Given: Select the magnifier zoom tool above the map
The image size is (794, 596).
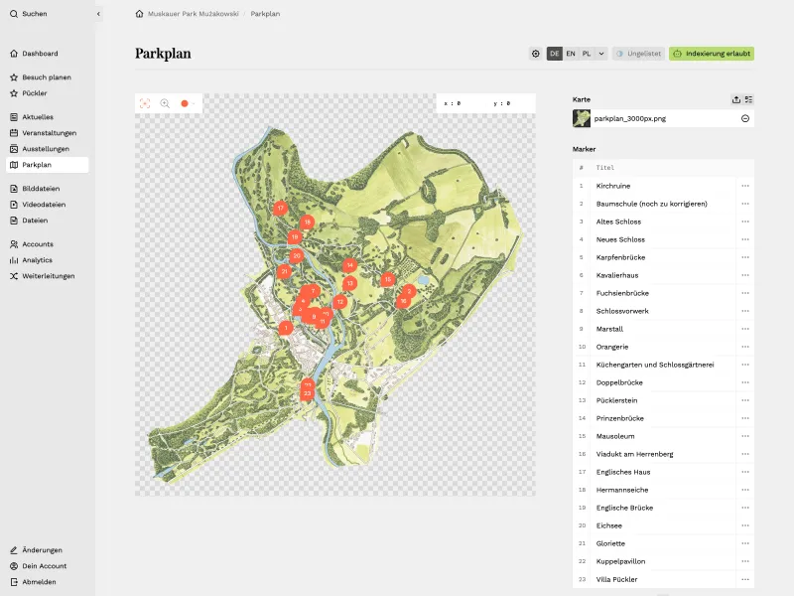Looking at the screenshot, I should tap(164, 103).
